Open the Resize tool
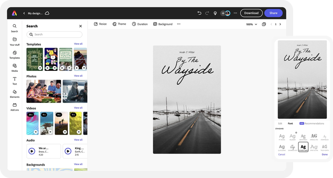Viewport: 333px width, 178px height. coord(100,24)
